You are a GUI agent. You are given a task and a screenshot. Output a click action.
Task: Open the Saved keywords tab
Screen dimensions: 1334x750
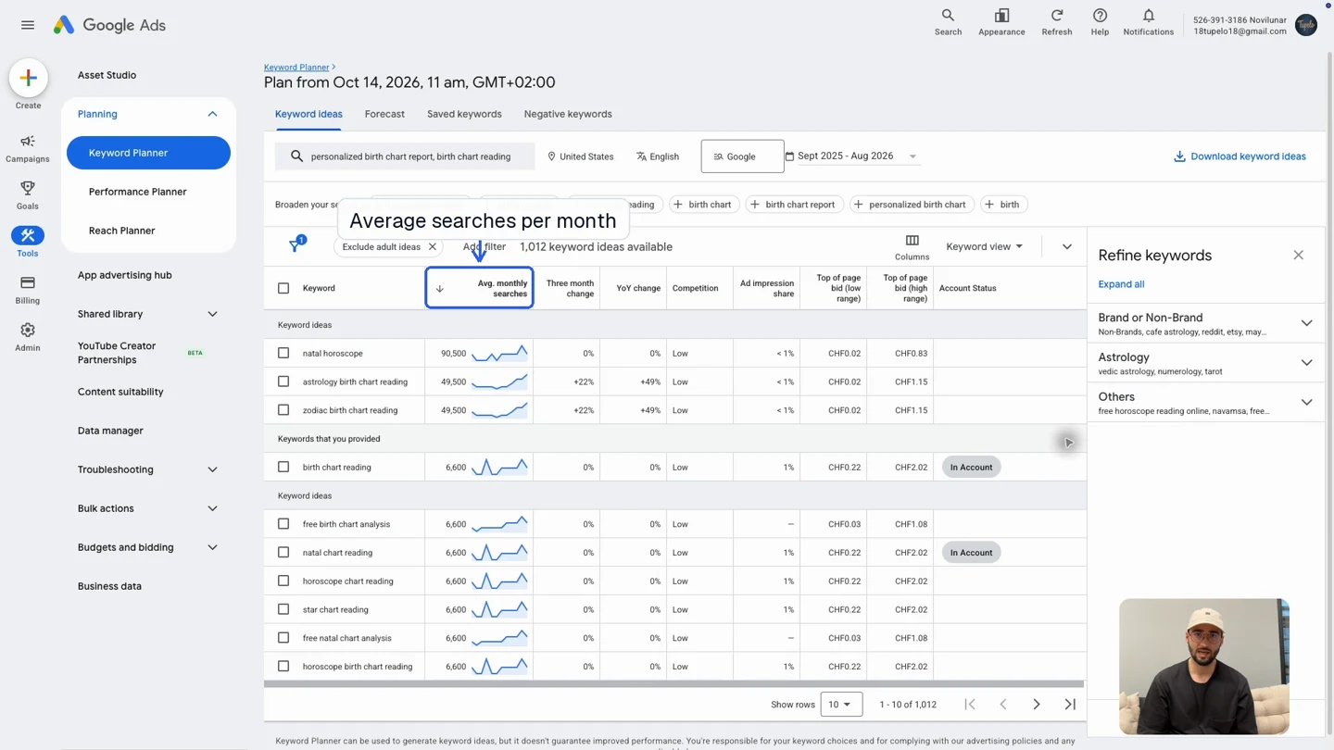[x=464, y=114]
